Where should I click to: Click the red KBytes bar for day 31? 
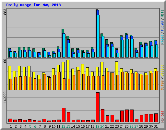156,118
